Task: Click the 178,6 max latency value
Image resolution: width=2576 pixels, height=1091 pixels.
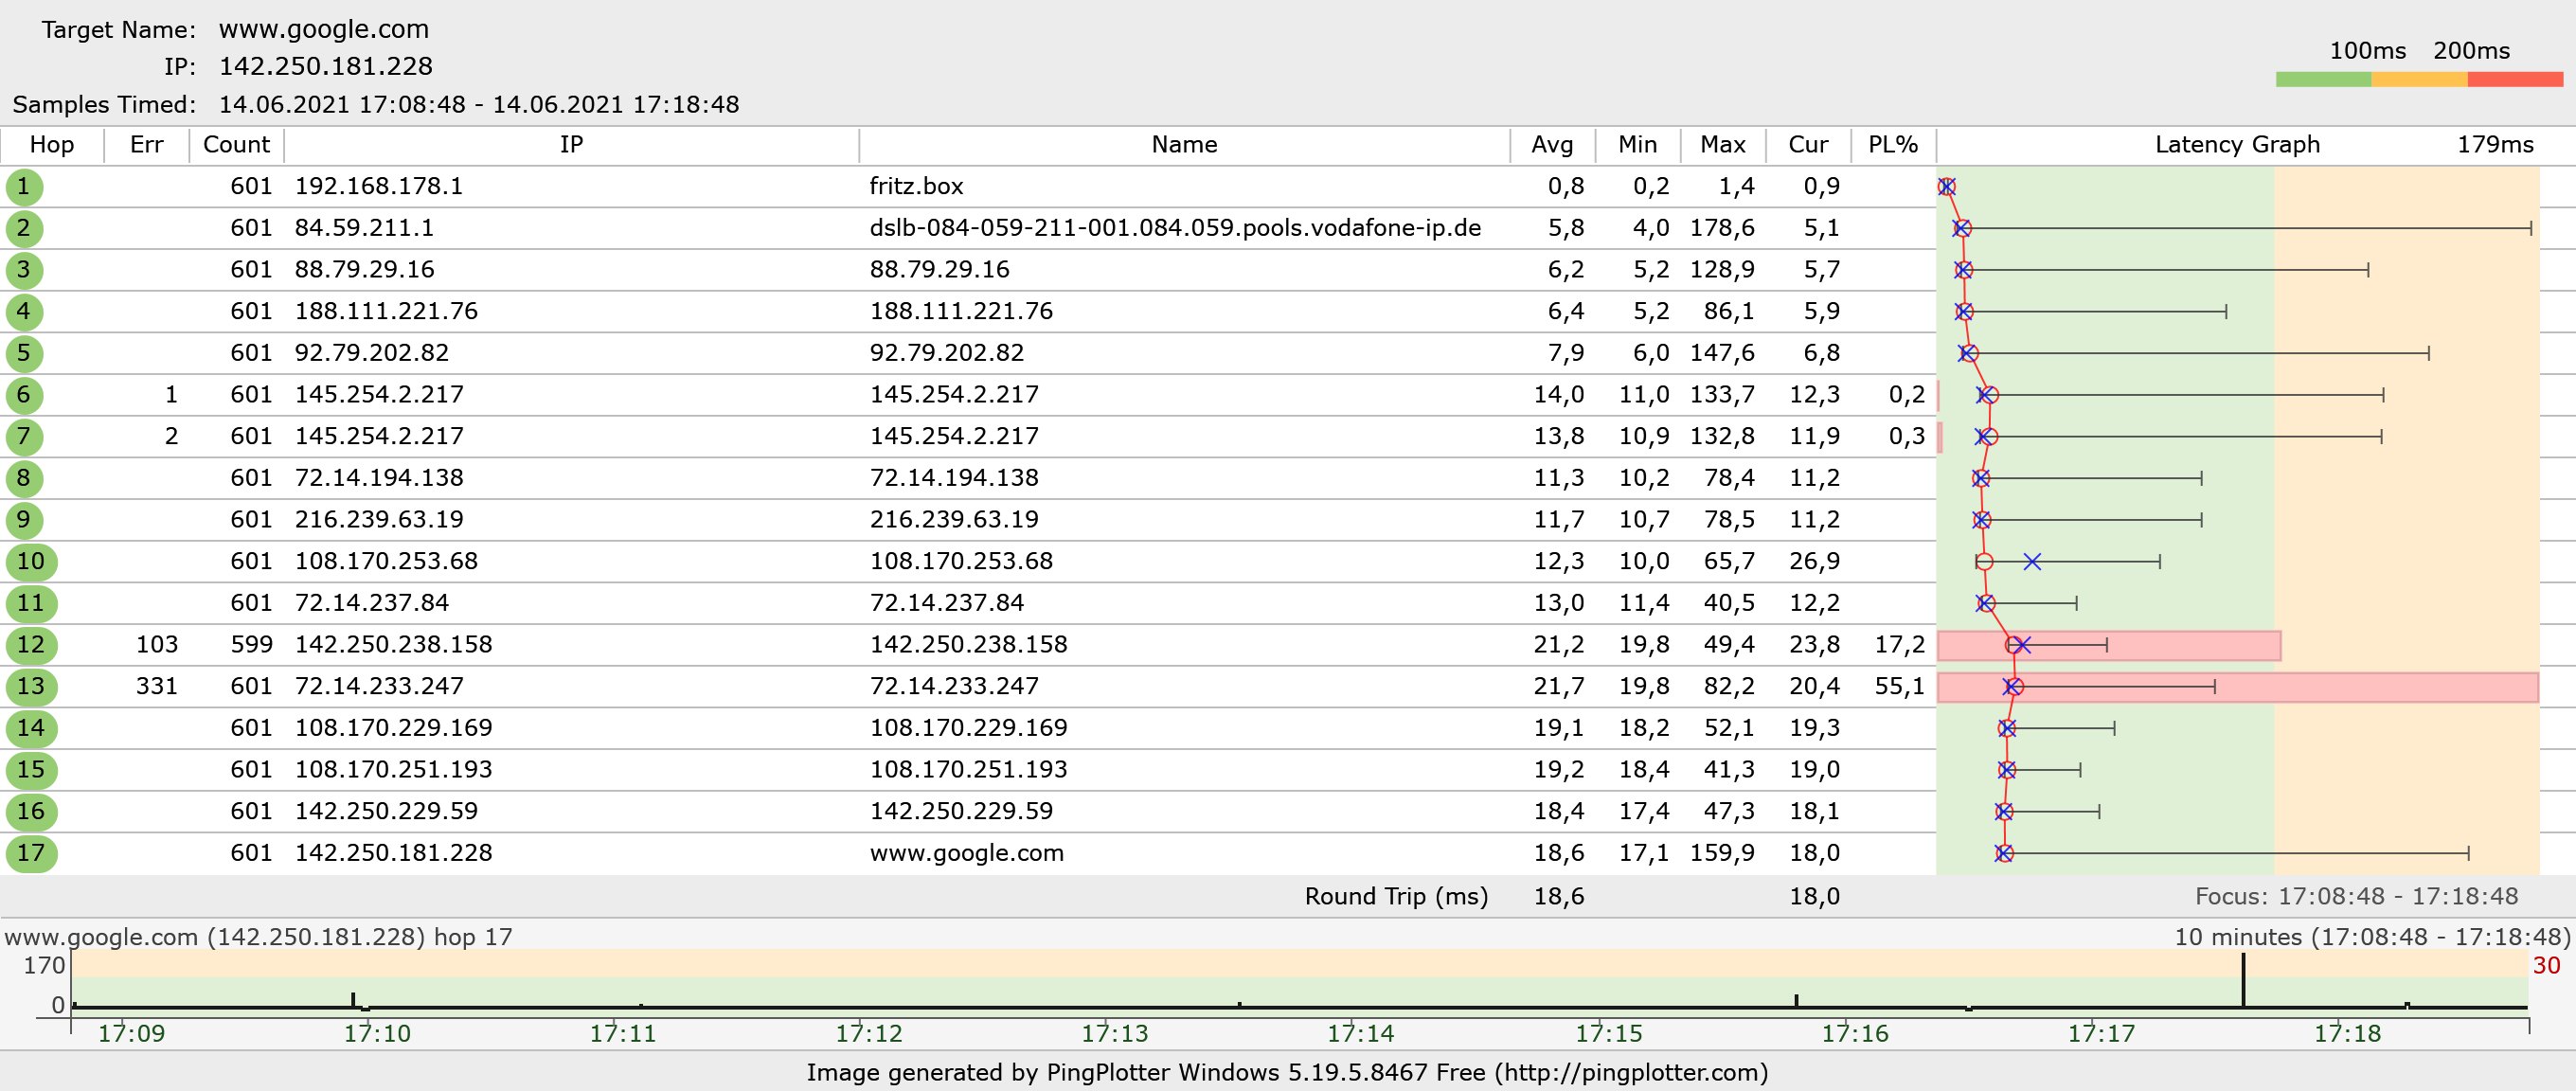Action: [x=1722, y=228]
